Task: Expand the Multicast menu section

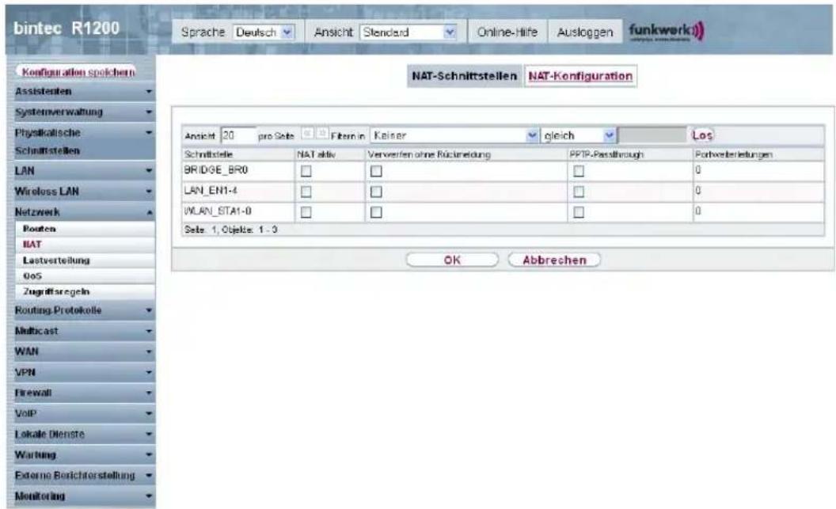Action: [84, 331]
